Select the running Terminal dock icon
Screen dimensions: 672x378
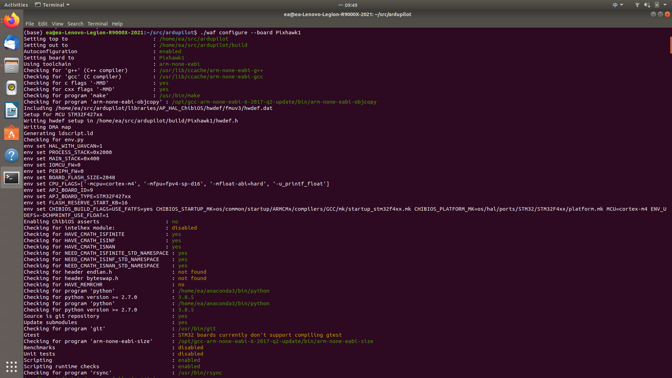click(12, 178)
